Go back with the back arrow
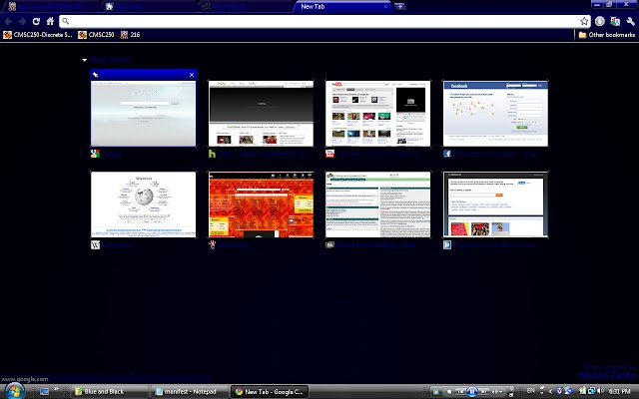This screenshot has width=639, height=399. [x=8, y=21]
